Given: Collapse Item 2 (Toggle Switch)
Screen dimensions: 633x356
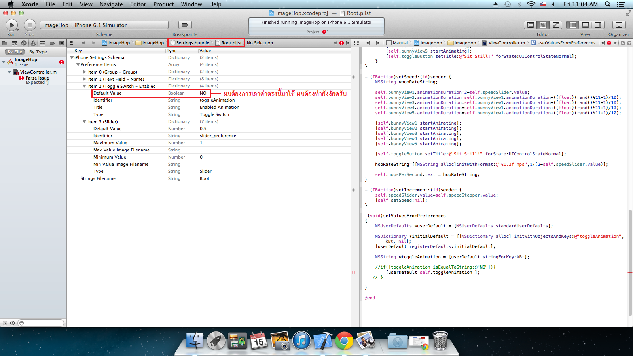Looking at the screenshot, I should pos(84,86).
